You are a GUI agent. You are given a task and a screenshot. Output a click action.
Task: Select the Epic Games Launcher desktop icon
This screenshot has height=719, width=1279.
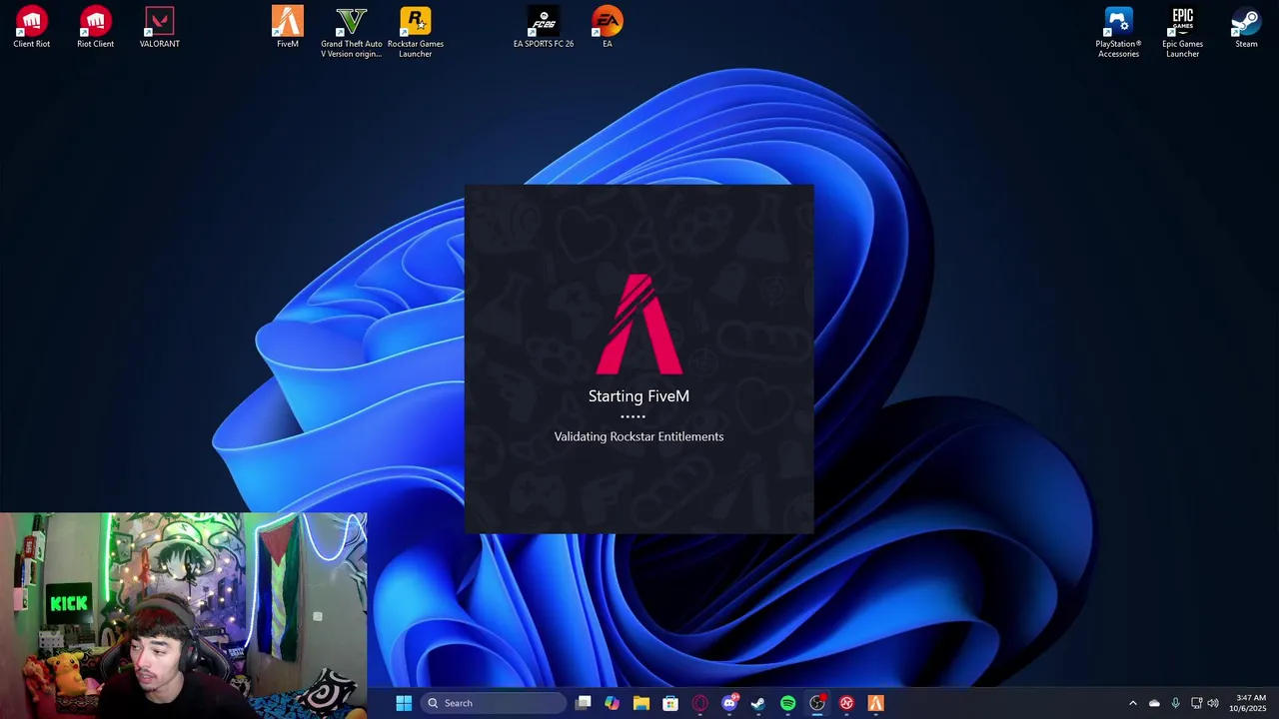(1182, 32)
